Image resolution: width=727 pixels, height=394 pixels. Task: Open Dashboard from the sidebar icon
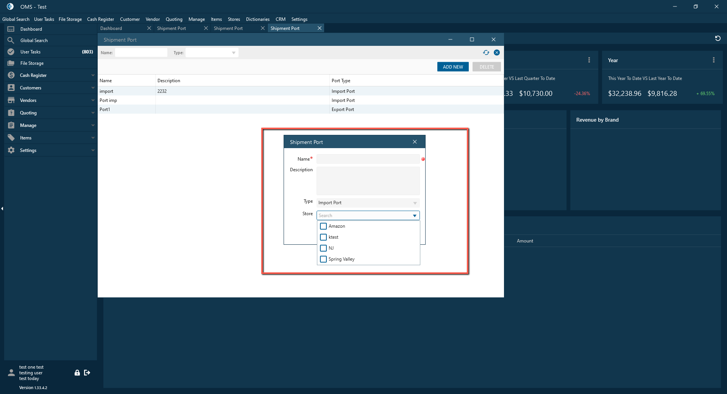[11, 29]
